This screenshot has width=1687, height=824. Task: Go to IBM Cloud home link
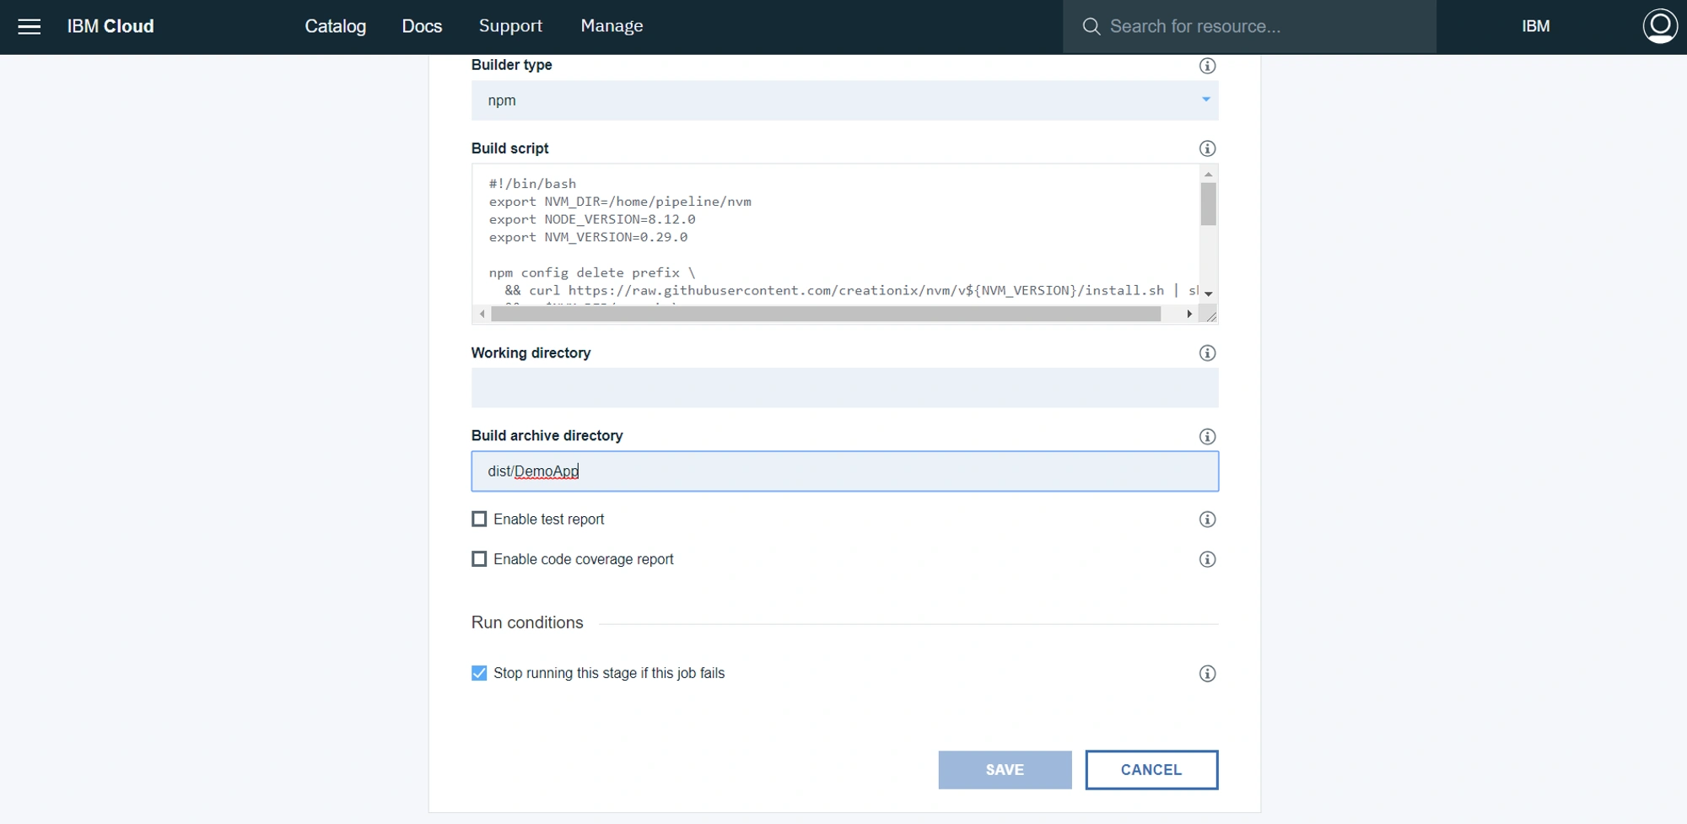click(x=110, y=26)
